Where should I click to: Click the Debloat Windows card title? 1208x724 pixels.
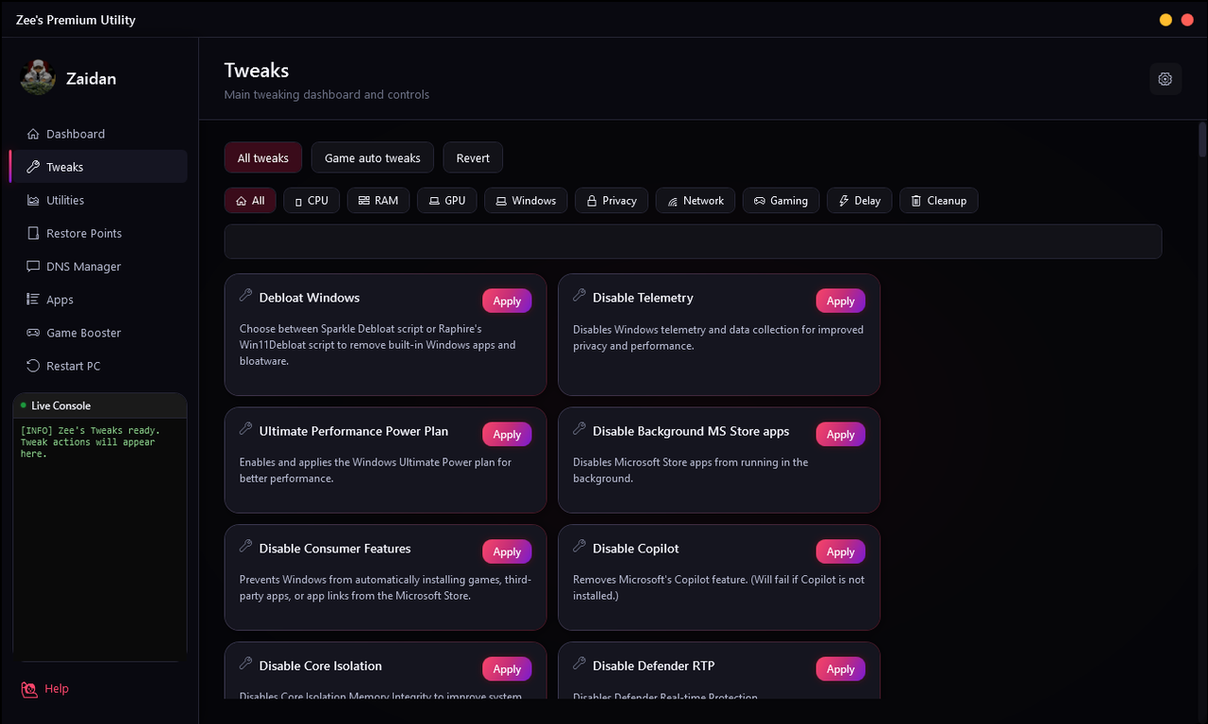(x=310, y=298)
